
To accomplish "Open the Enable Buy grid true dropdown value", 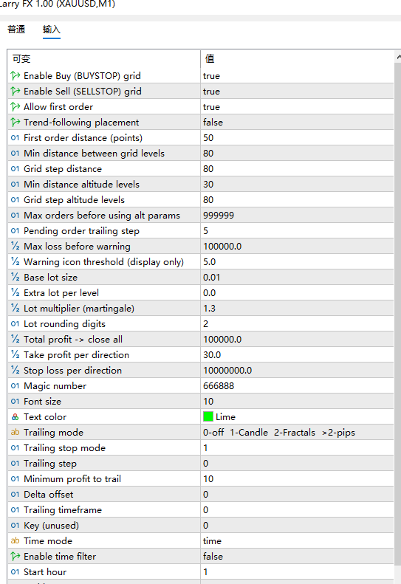I will coord(297,76).
